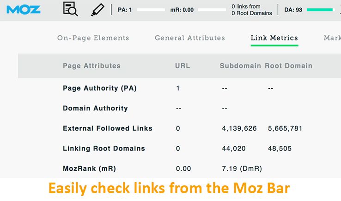Click the External Followed Links row label

tap(108, 128)
